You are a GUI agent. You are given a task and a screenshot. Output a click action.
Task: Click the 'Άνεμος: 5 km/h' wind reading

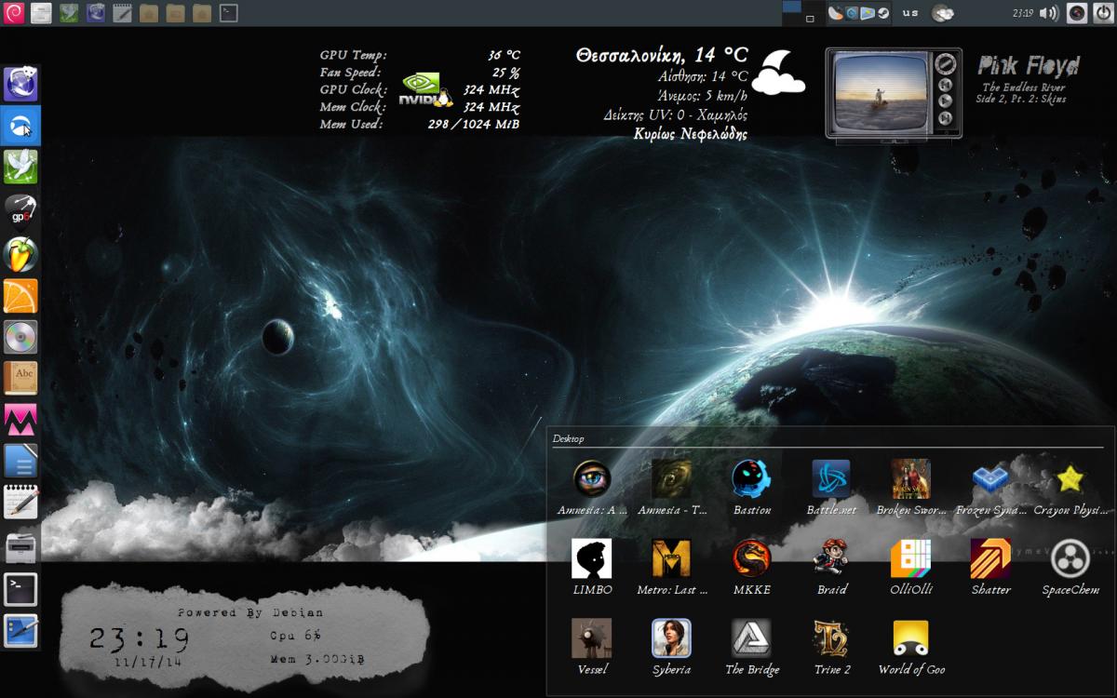point(702,96)
